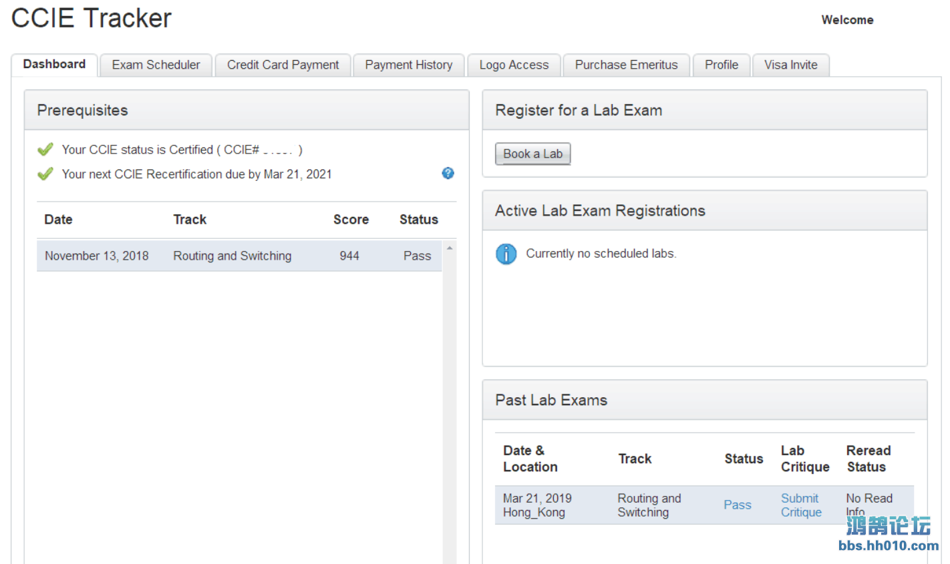This screenshot has height=564, width=950.
Task: Click the Your CCIE status is Certified line
Action: (182, 150)
